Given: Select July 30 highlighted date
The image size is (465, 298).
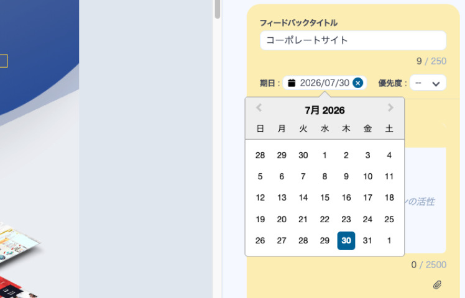Looking at the screenshot, I should (346, 240).
